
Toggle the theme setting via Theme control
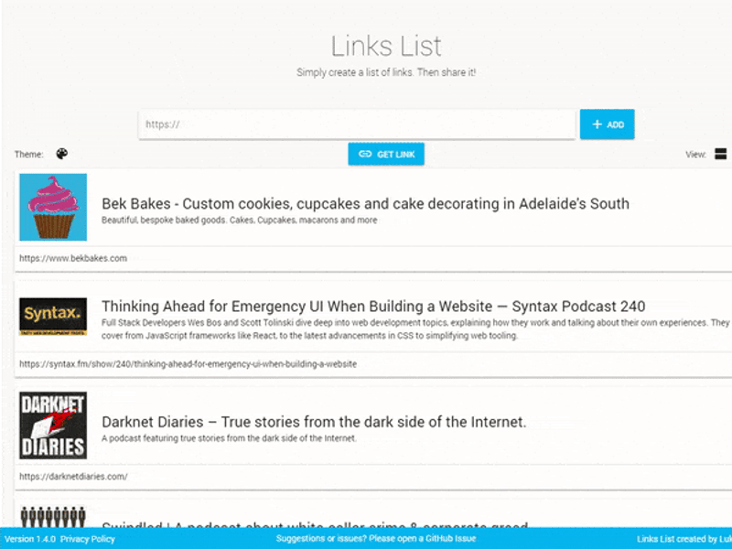pos(60,154)
